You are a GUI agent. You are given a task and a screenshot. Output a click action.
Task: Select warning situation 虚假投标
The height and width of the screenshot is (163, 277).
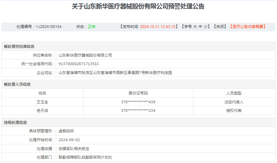pos(66,131)
